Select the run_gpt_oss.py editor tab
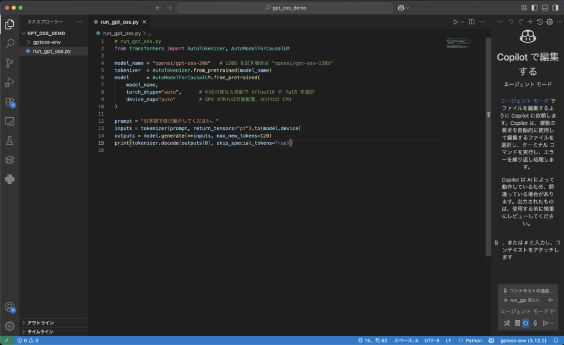This screenshot has height=345, width=564. [x=119, y=22]
